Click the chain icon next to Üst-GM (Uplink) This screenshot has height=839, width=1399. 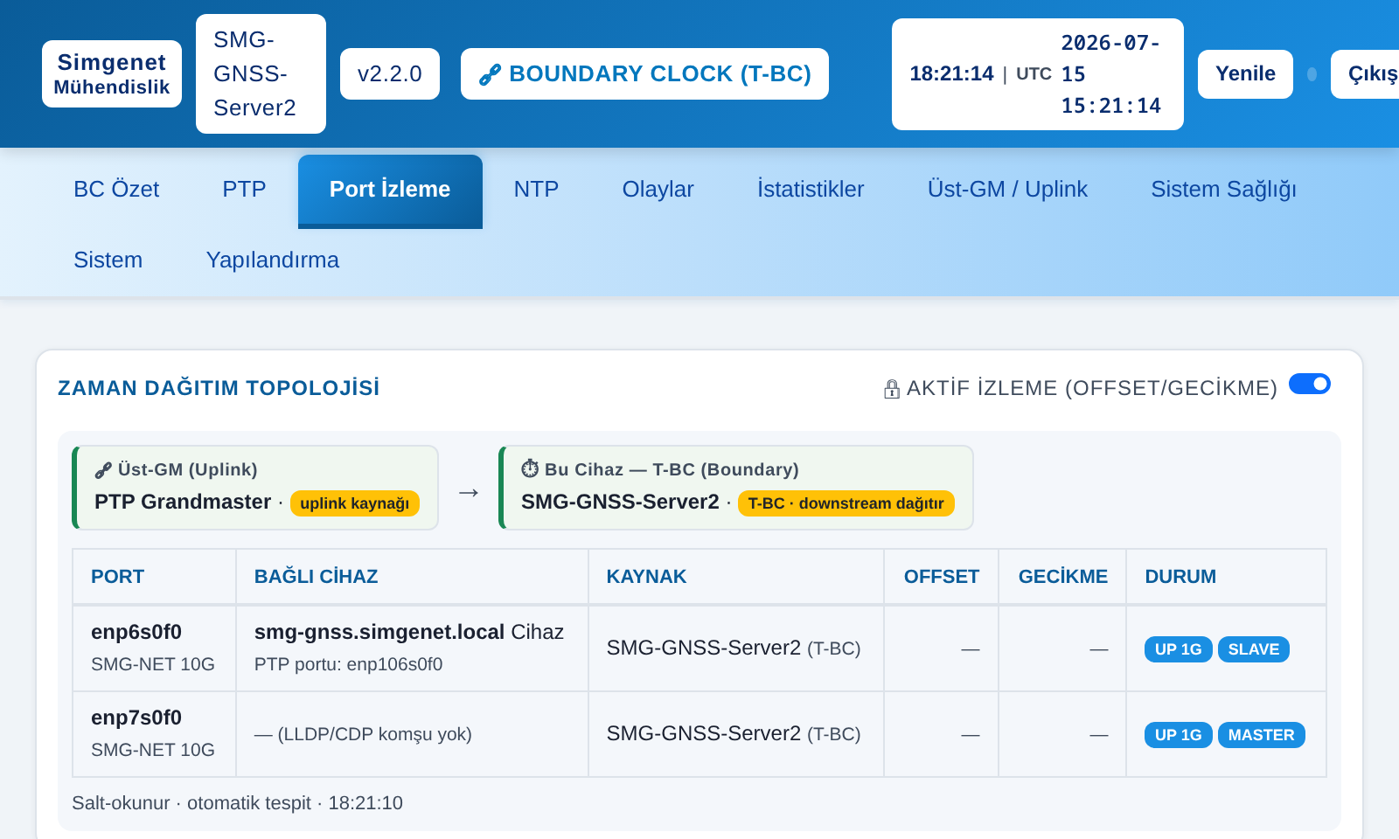tap(103, 470)
